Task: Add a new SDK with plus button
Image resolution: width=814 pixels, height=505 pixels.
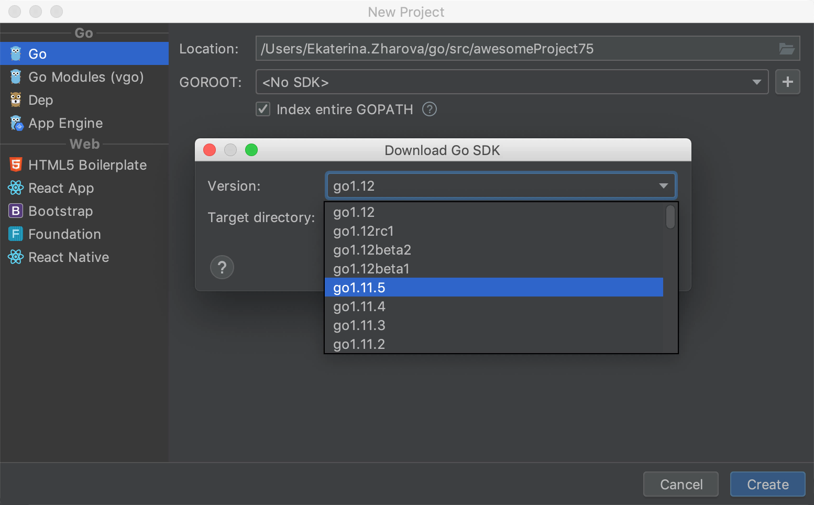Action: click(x=787, y=82)
